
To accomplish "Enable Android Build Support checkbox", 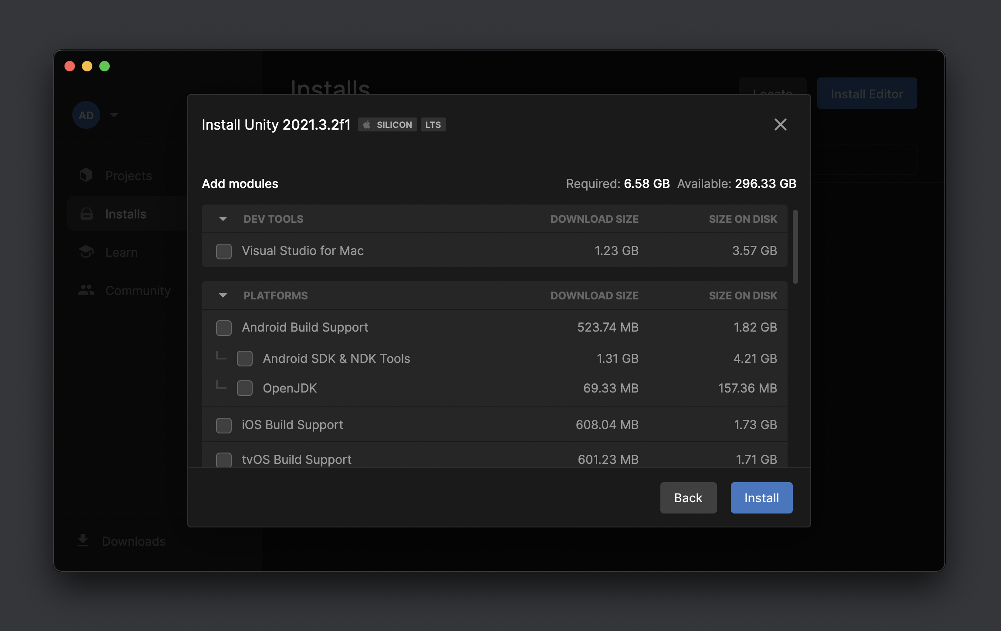I will [x=224, y=328].
